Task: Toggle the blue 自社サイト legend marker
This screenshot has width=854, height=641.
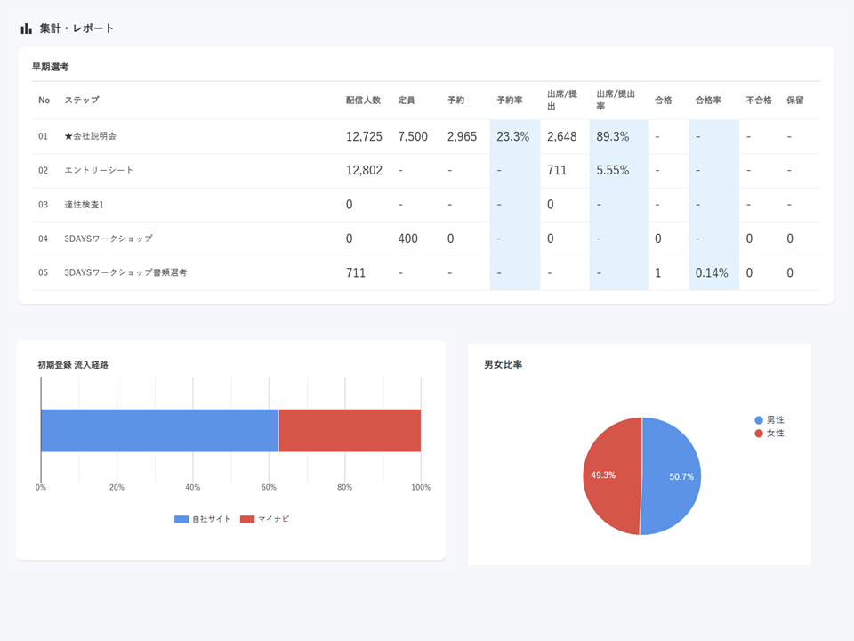Action: (181, 519)
